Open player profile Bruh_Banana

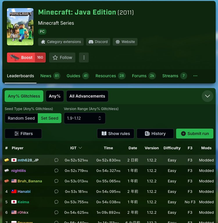pos(30,181)
